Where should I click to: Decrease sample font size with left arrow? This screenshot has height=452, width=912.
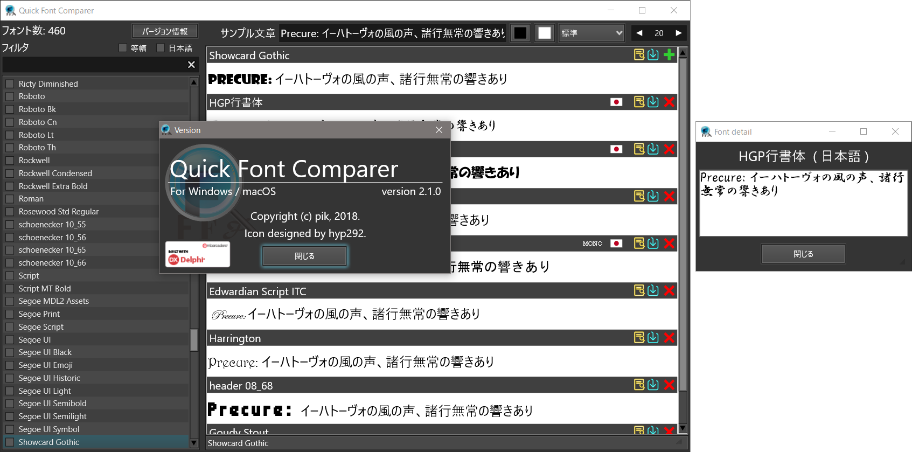(x=639, y=33)
